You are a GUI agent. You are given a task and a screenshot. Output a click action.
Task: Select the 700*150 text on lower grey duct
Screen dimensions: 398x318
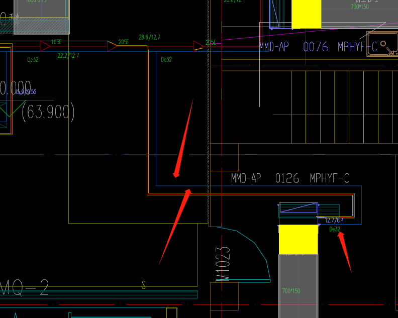(x=291, y=291)
